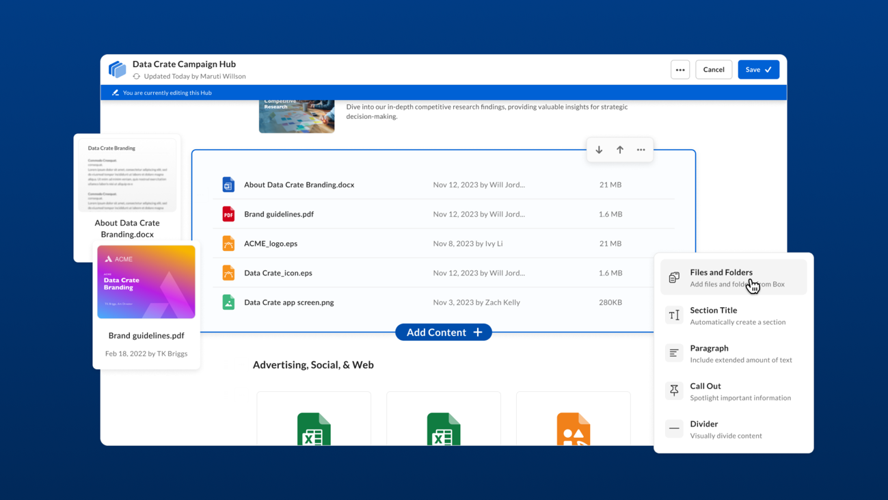Click the 280KB file size value
This screenshot has width=888, height=500.
pyautogui.click(x=610, y=302)
